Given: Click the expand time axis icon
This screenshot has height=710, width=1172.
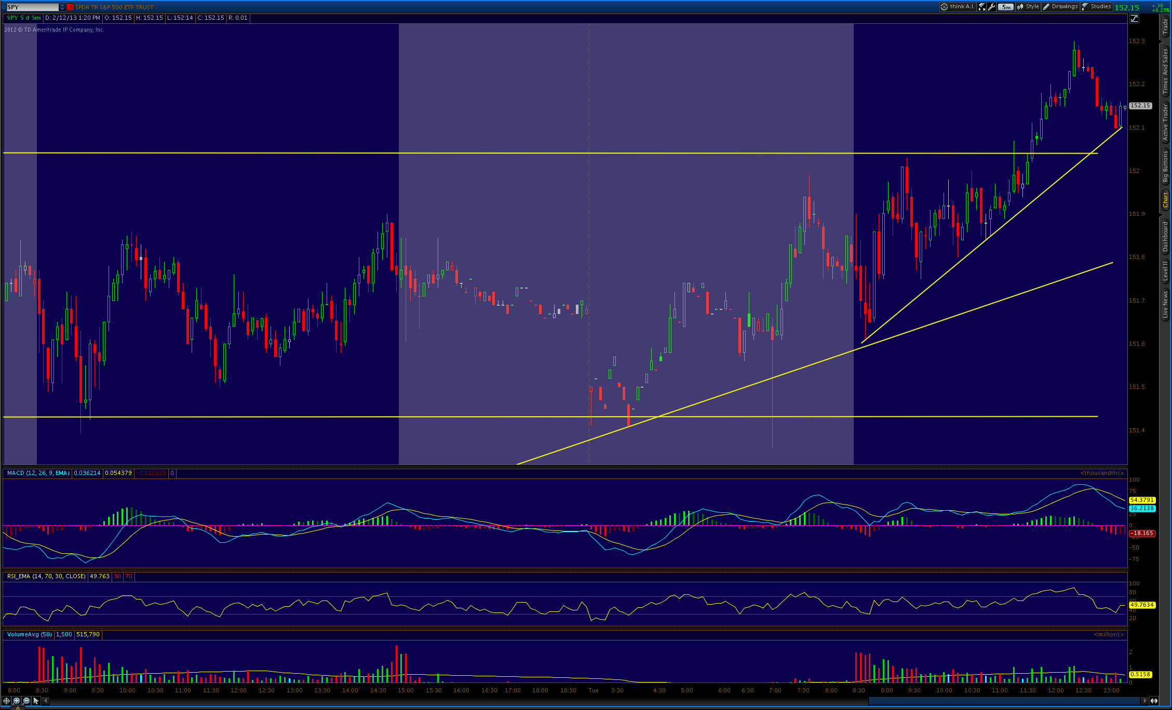Looking at the screenshot, I should (1154, 701).
